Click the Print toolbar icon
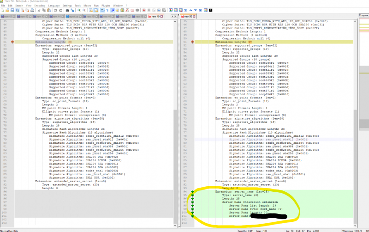Screen dimensions: 369x232 pos(33,10)
